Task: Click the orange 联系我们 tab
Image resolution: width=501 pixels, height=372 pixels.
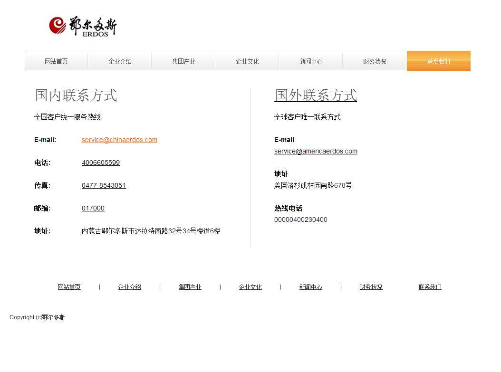Action: click(x=438, y=61)
